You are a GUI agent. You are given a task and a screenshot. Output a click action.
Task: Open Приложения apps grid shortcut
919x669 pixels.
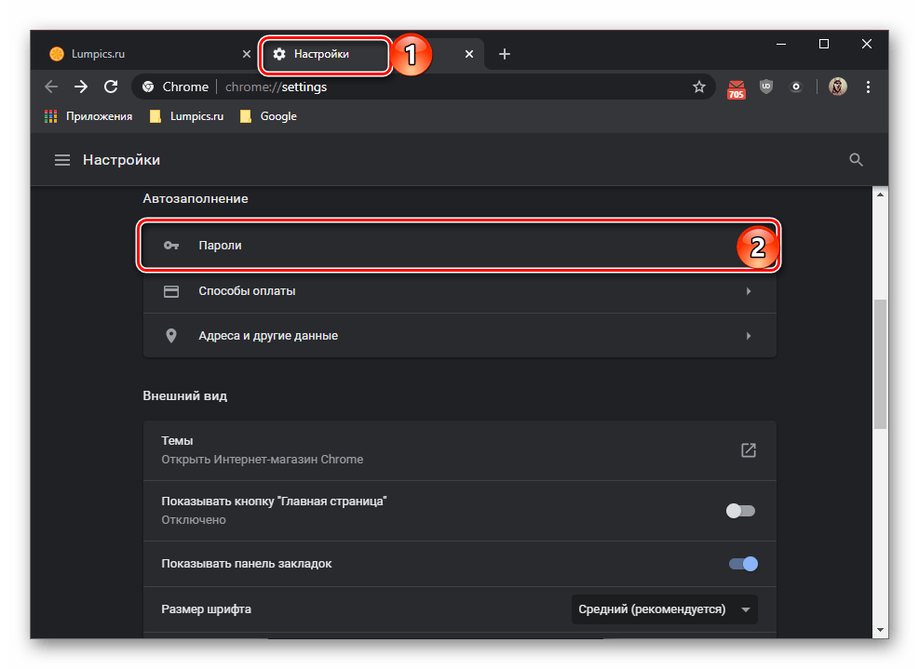point(88,116)
